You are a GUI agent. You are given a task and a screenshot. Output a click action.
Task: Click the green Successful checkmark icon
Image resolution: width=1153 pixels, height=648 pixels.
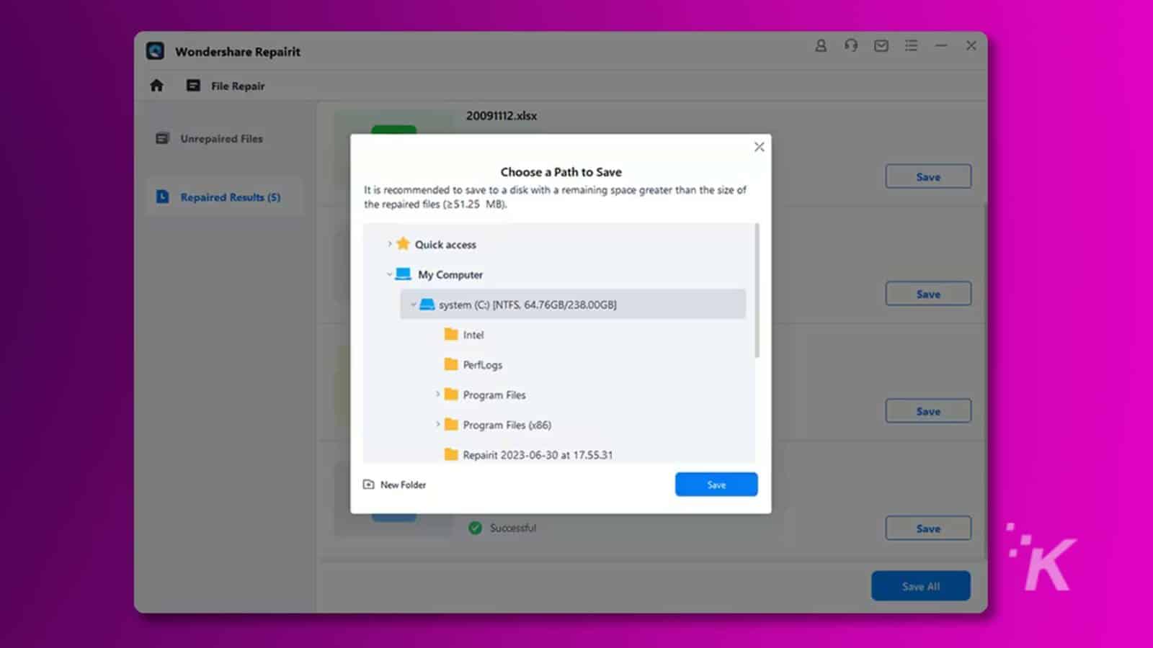click(x=475, y=528)
